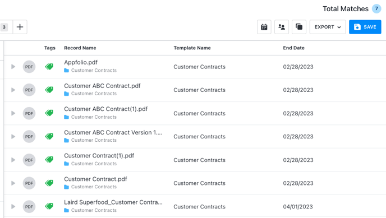Image resolution: width=386 pixels, height=218 pixels.
Task: Click the green tag on Appfolio.pdf
Action: (49, 67)
